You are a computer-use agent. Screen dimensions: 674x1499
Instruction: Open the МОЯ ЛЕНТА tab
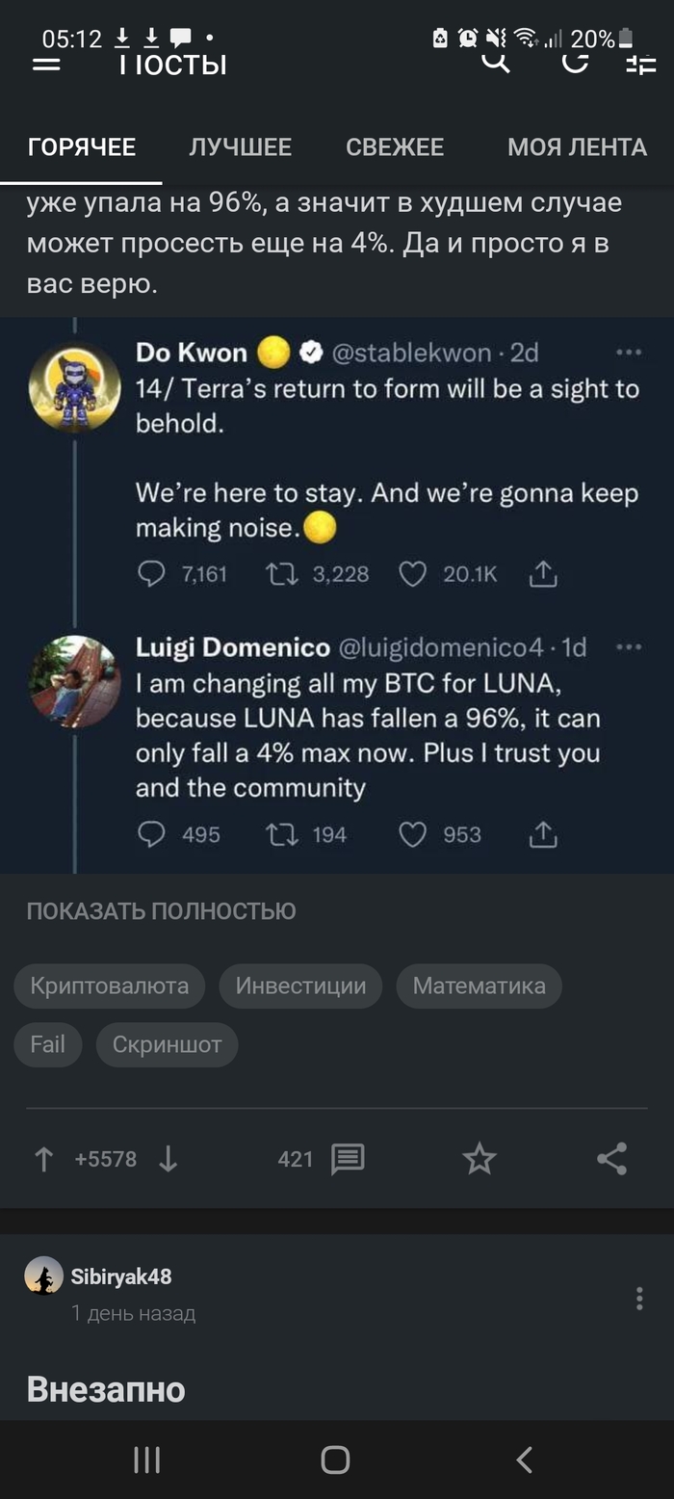[577, 147]
